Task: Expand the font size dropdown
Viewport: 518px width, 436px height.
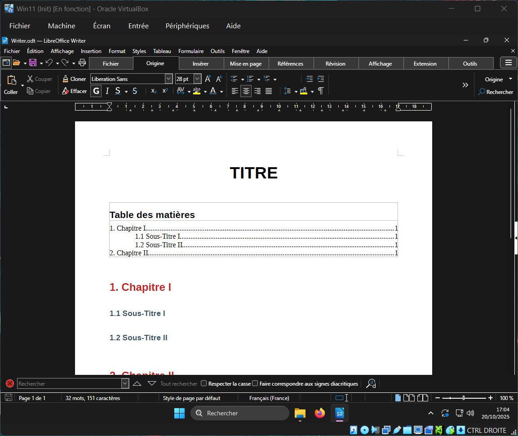Action: click(197, 79)
